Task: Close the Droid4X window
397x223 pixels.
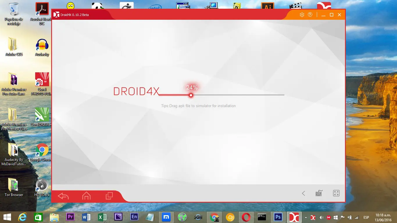Action: tap(339, 15)
